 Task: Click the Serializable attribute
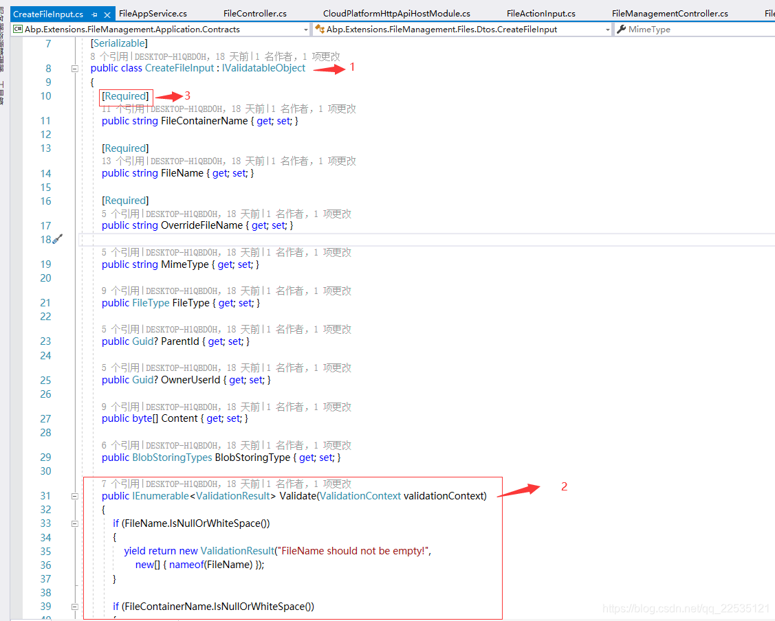(x=119, y=43)
